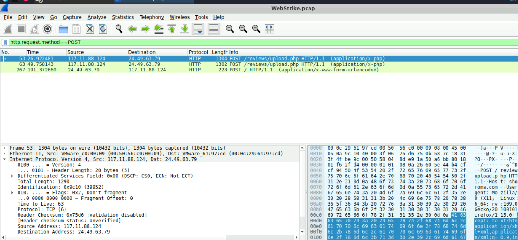Open capture options gear icon
The width and height of the screenshot is (518, 240).
(47, 29)
